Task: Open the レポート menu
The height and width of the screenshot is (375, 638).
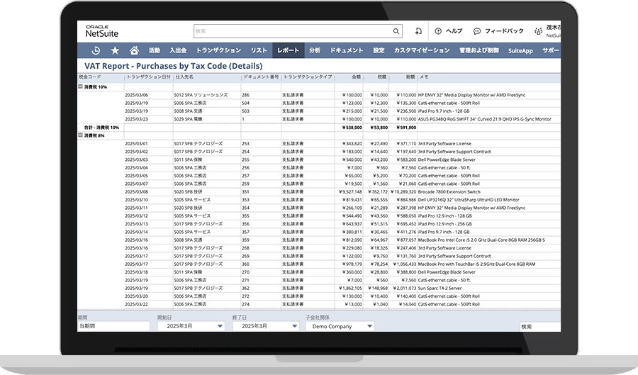Action: [x=288, y=50]
